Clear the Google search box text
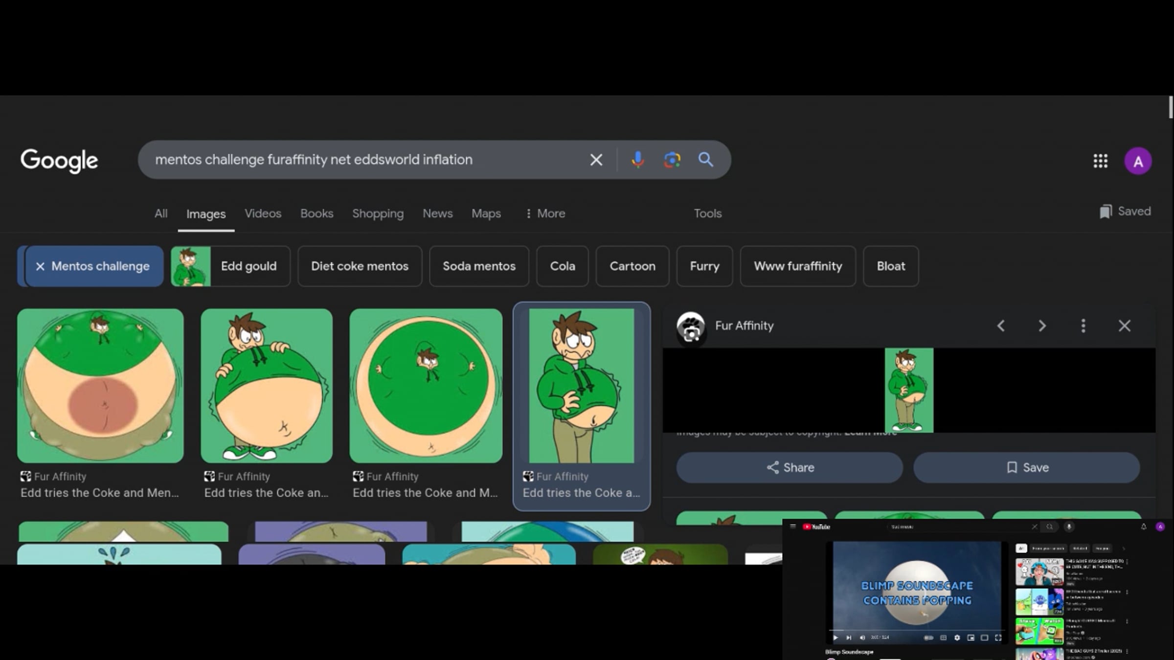 (596, 159)
